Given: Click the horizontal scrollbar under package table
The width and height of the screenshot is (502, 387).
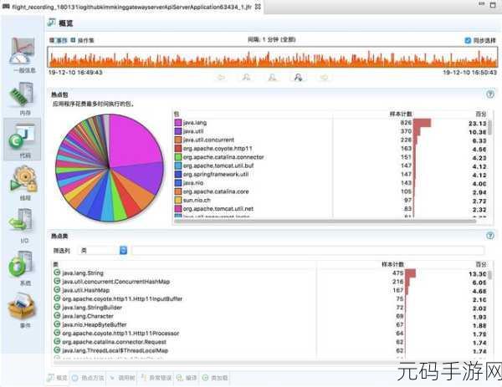Looking at the screenshot, I should coord(325,221).
